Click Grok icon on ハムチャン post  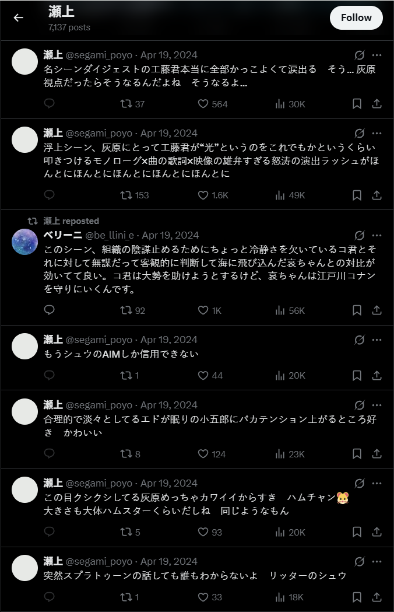[360, 483]
